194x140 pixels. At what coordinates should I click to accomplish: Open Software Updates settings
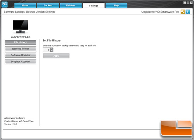[x=20, y=55]
